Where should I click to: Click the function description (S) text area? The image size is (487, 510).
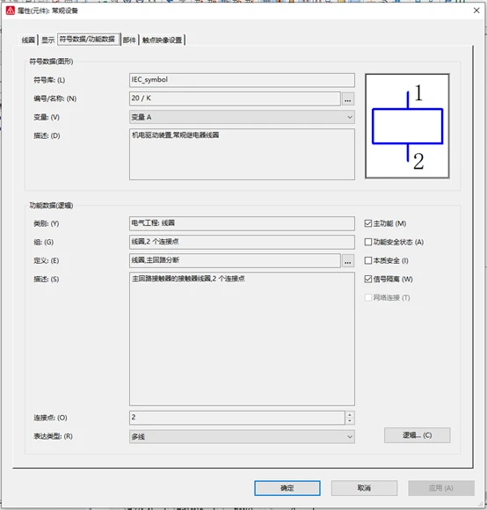pyautogui.click(x=242, y=339)
